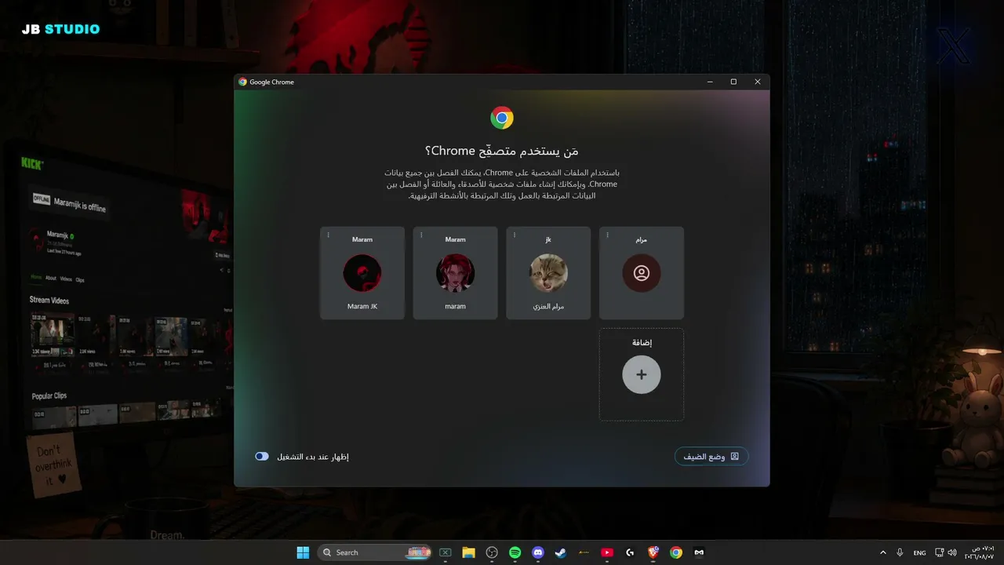Open three-dot menu on jk profile card
This screenshot has height=565, width=1004.
click(x=515, y=235)
